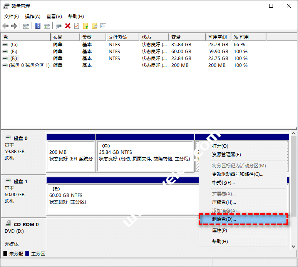Sort by 文件系统 column header
Viewport: 298px width, 267px height.
[118, 37]
